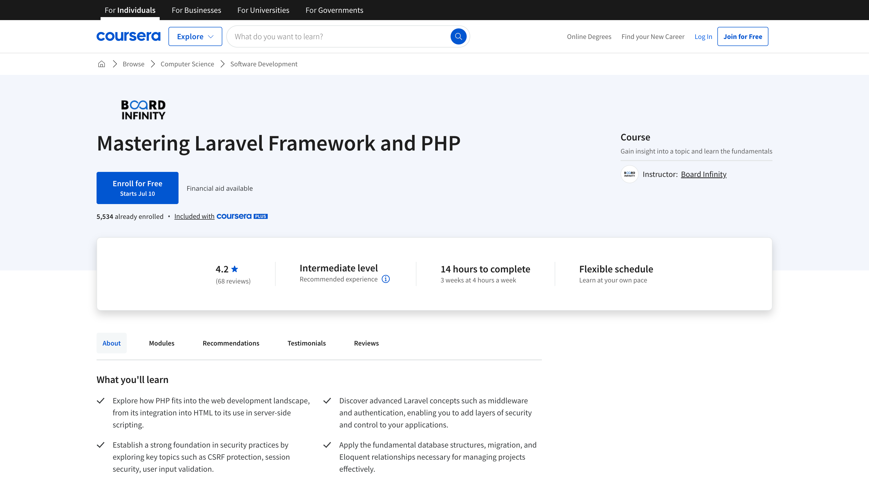Viewport: 869px width, 482px height.
Task: Click the Included with link
Action: coord(194,216)
